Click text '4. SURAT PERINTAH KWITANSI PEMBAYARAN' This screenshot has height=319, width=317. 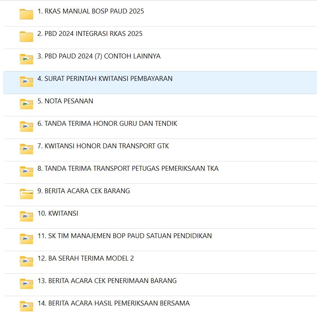click(x=105, y=79)
